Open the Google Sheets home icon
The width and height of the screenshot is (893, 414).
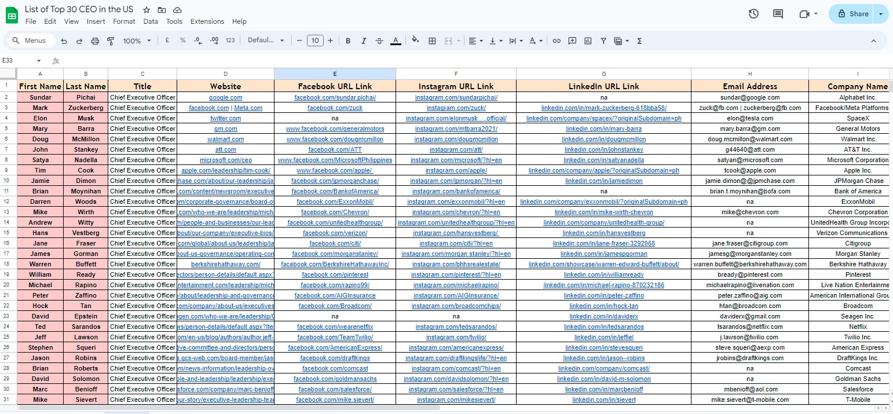pos(12,15)
